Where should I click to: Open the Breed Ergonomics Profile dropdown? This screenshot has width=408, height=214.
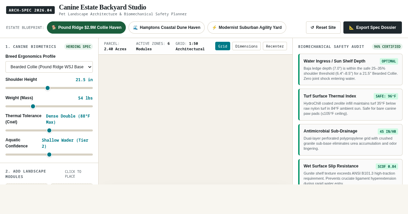point(49,67)
